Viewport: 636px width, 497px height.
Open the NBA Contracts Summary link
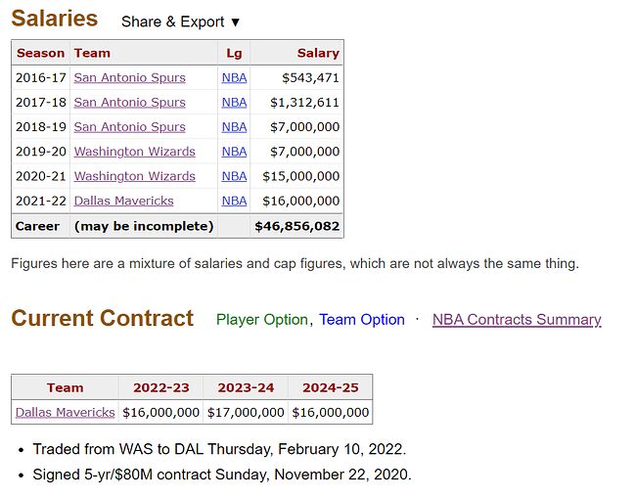pyautogui.click(x=517, y=320)
